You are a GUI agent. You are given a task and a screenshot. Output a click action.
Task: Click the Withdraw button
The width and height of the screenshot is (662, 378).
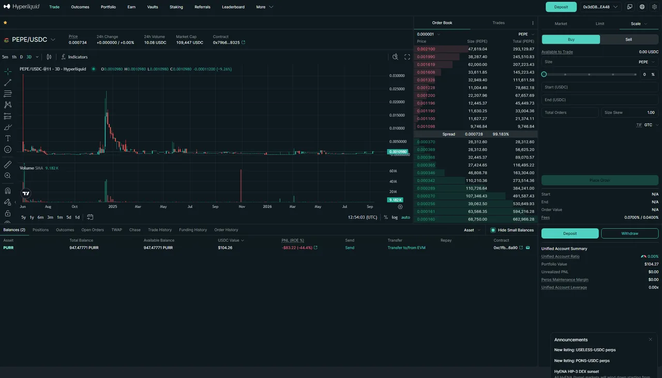pyautogui.click(x=629, y=233)
